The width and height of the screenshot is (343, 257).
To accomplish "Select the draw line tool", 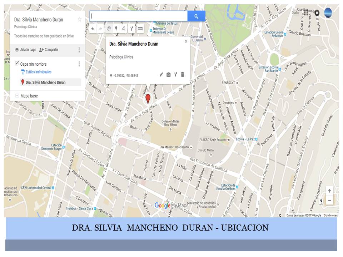I will (x=124, y=29).
